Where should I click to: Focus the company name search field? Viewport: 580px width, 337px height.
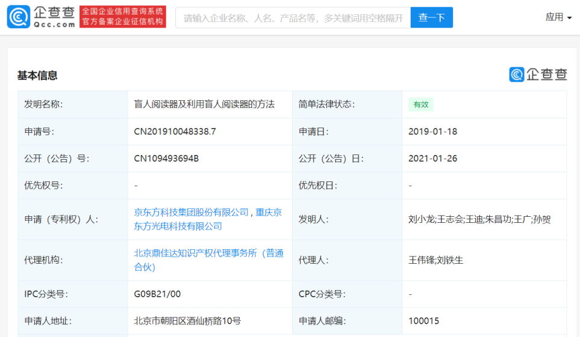pos(293,17)
